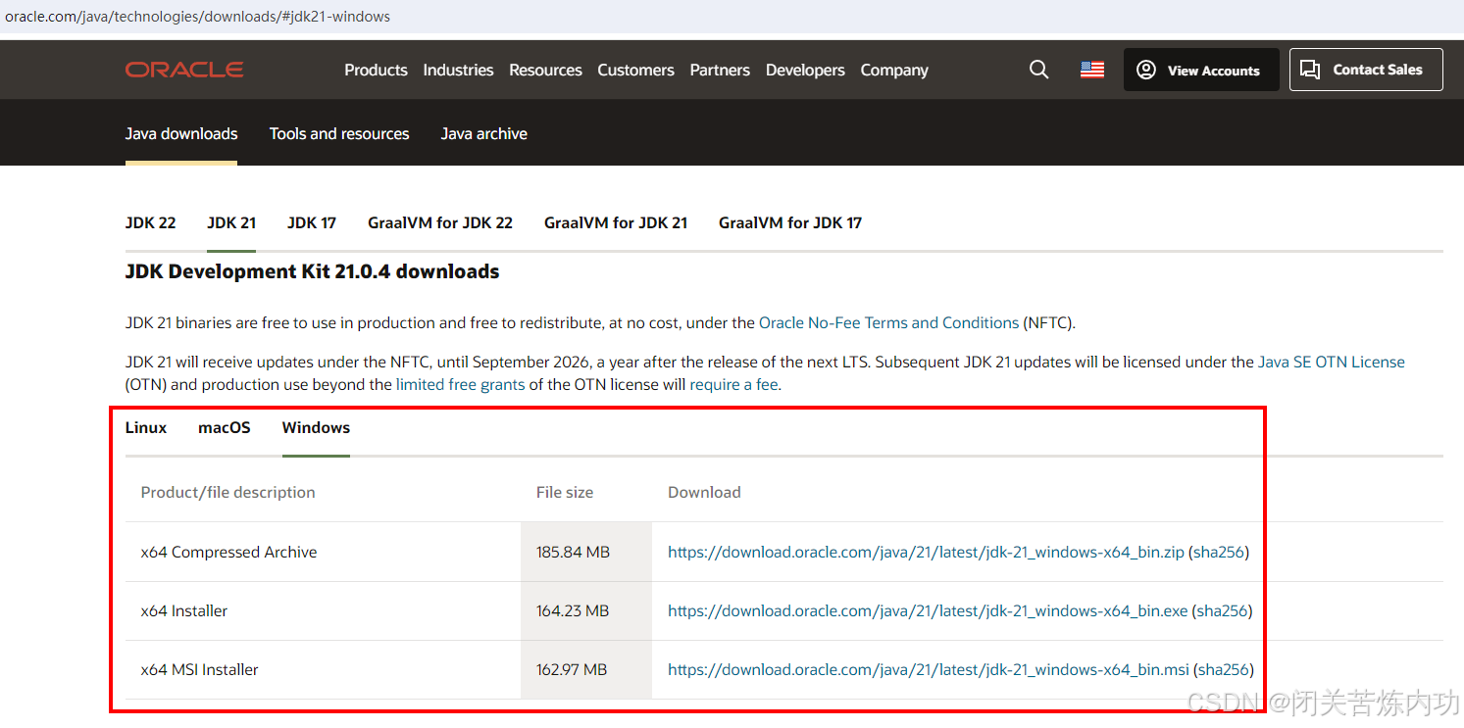The width and height of the screenshot is (1464, 728).
Task: Open the Company menu
Action: coord(894,70)
